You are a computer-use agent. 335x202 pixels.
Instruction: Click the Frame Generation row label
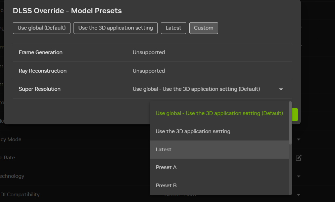tap(41, 52)
